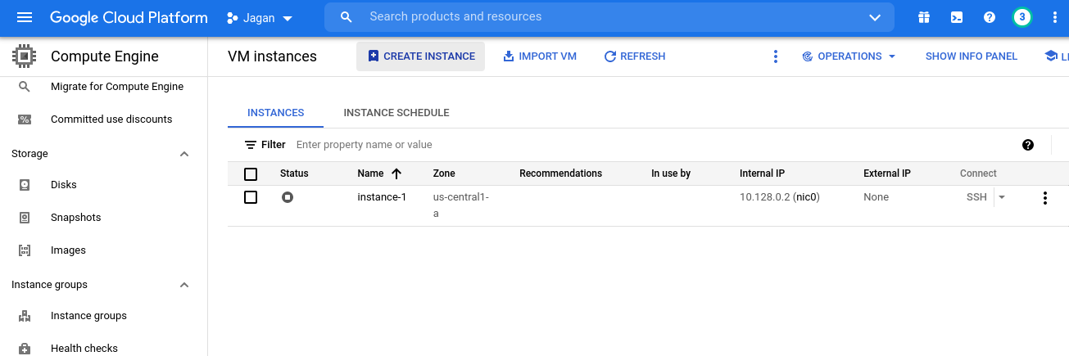1069x356 pixels.
Task: Click the Compute Engine chip icon
Action: 25,56
